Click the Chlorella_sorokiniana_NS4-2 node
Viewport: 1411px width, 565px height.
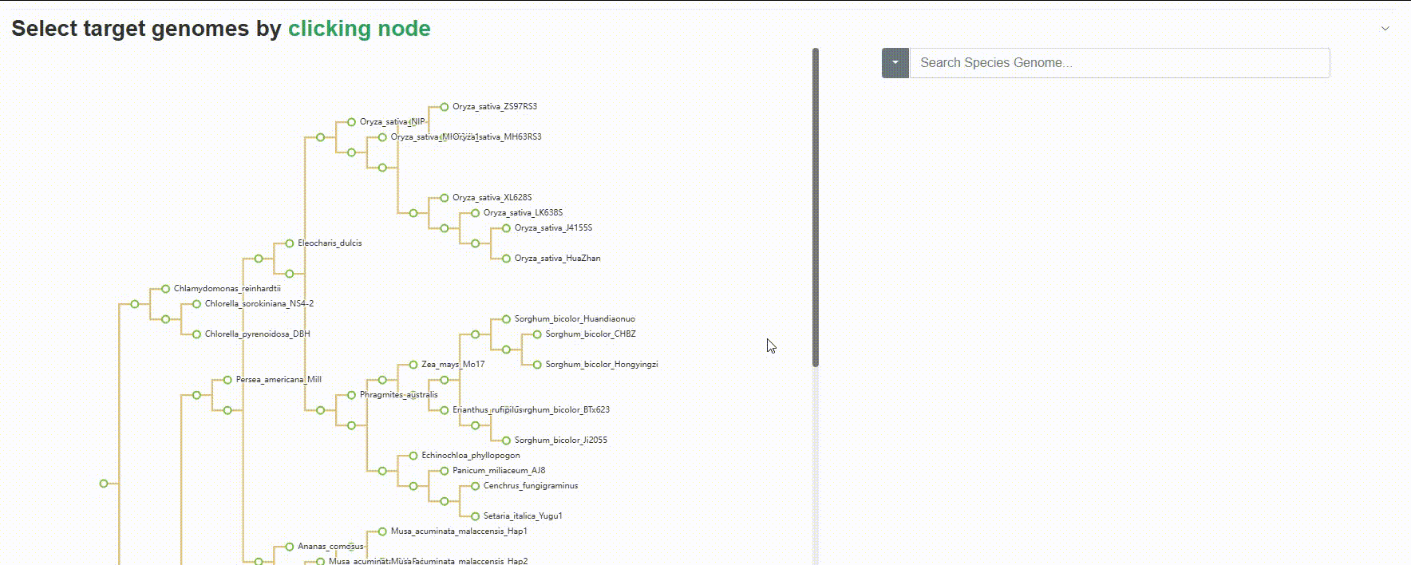click(196, 304)
